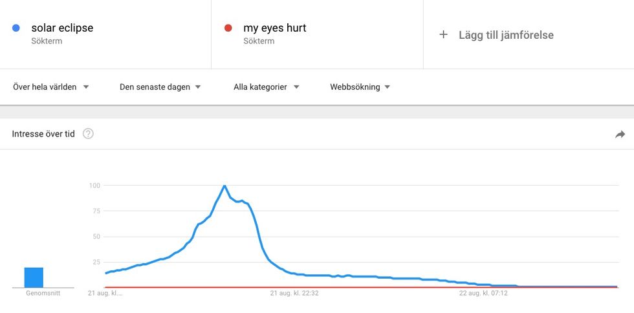The image size is (634, 313).
Task: Click the share arrow icon
Action: [620, 135]
